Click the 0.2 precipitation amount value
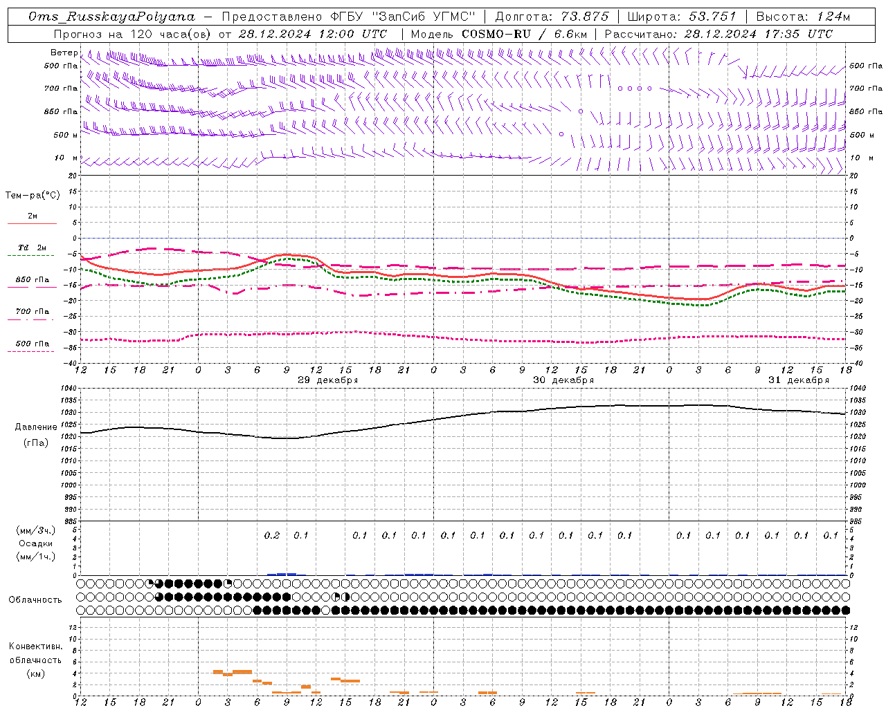Viewport: 886px width, 708px height. pos(272,536)
